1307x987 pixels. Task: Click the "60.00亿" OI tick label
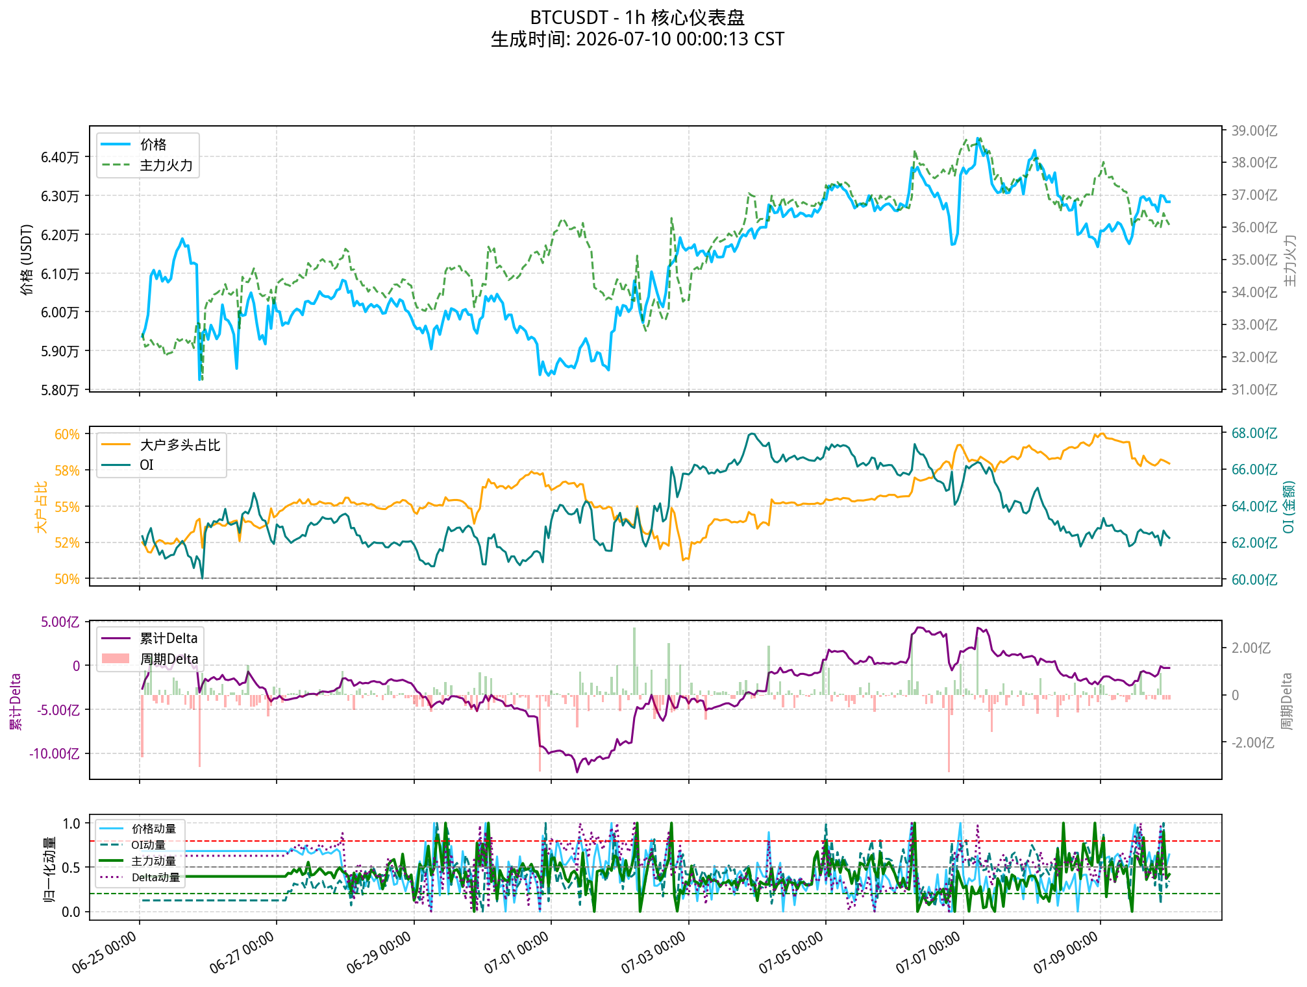point(1254,580)
